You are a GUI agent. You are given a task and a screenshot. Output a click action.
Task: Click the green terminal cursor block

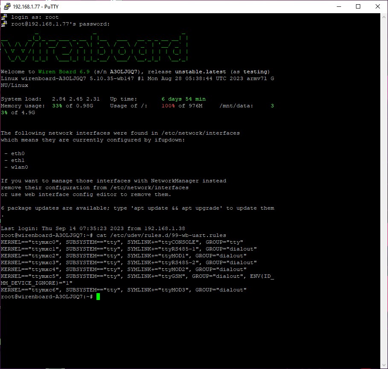point(98,297)
